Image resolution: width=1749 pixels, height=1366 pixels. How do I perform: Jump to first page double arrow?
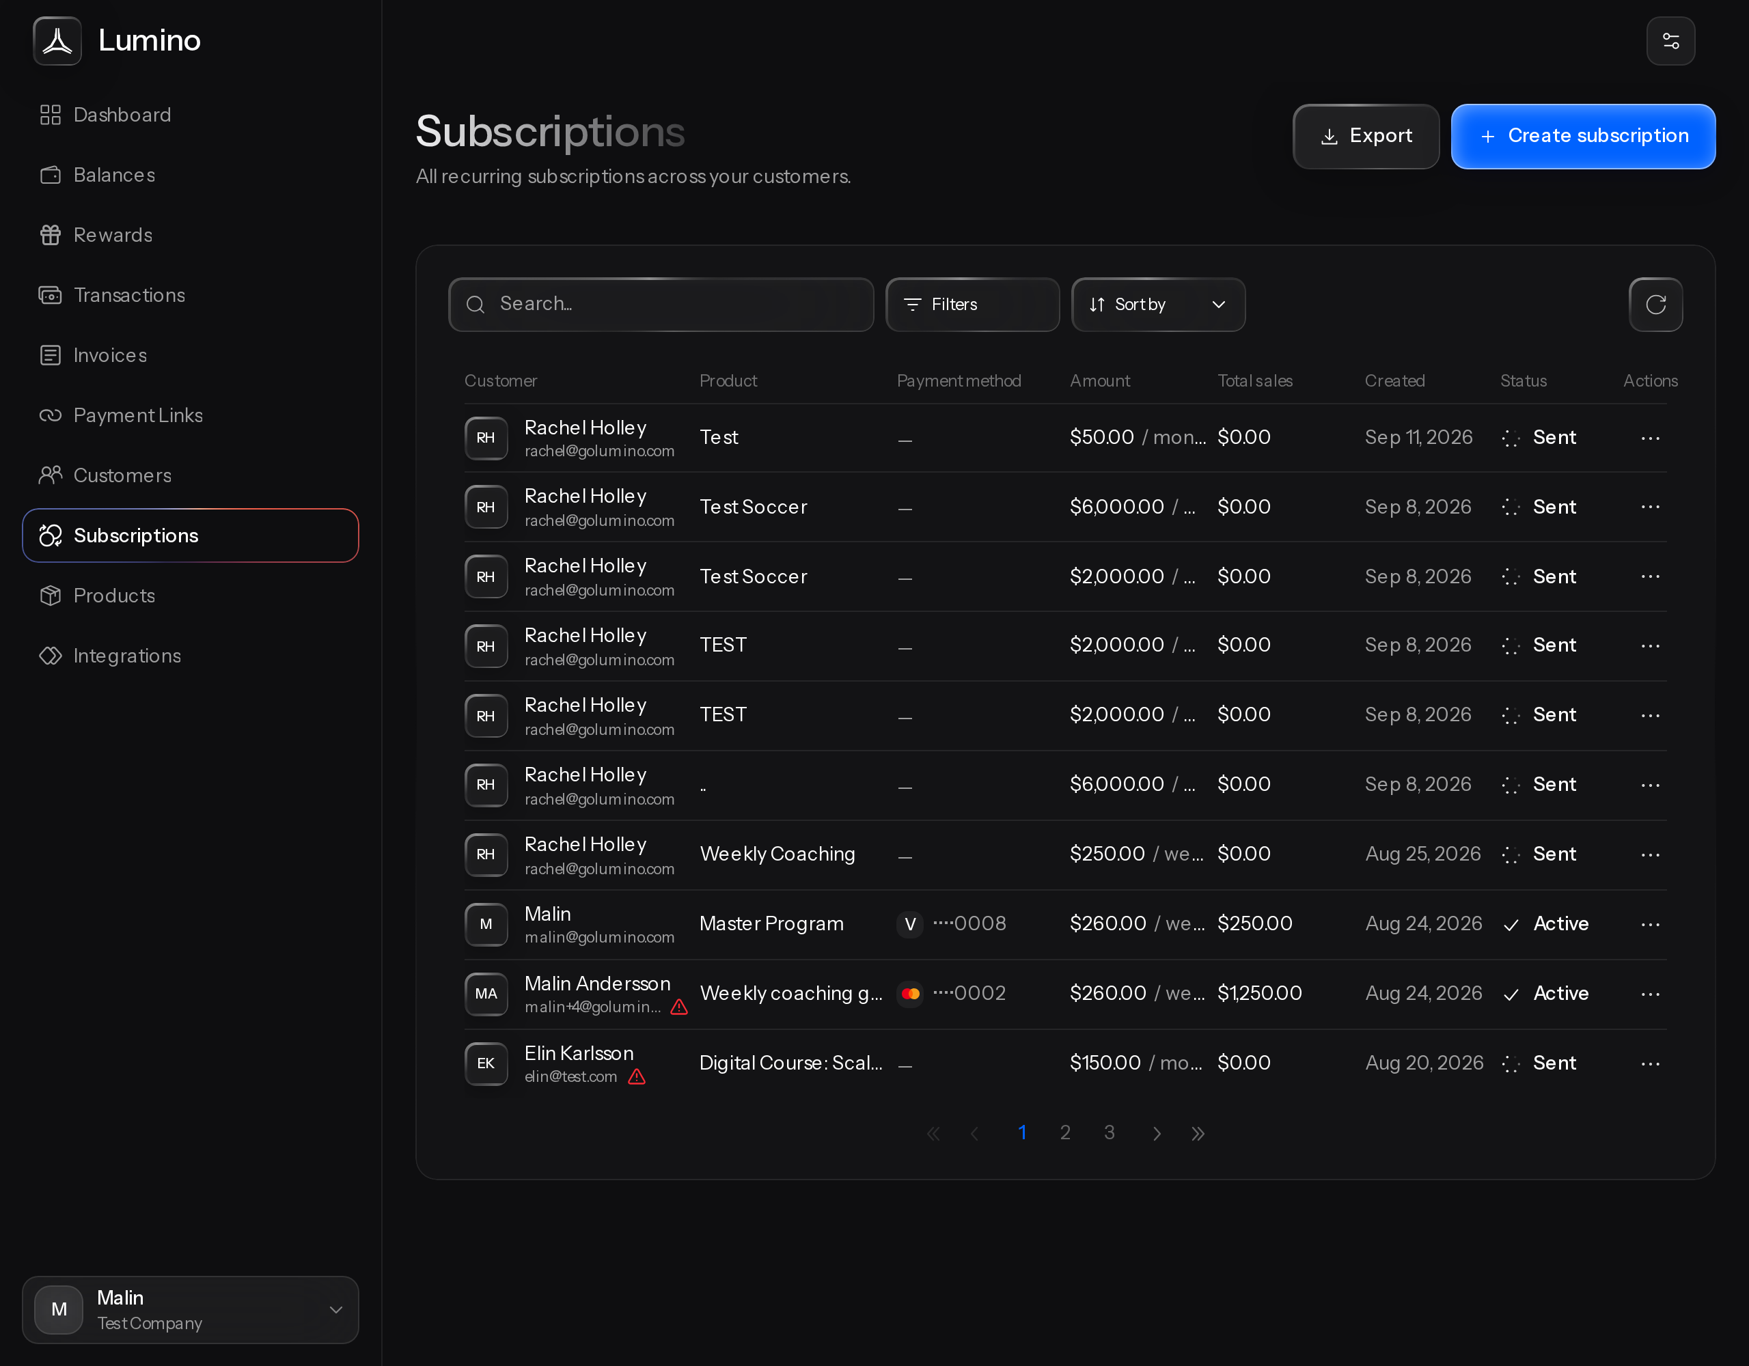933,1133
